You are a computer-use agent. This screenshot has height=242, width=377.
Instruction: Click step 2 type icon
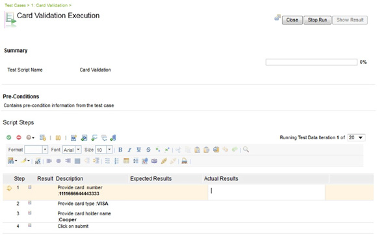[x=29, y=203]
